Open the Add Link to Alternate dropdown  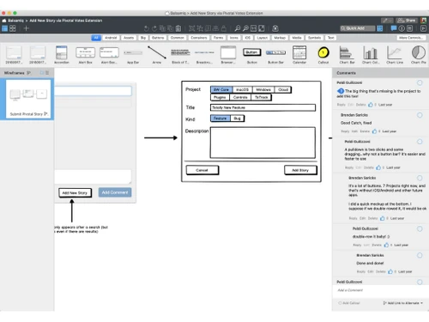[x=402, y=303]
